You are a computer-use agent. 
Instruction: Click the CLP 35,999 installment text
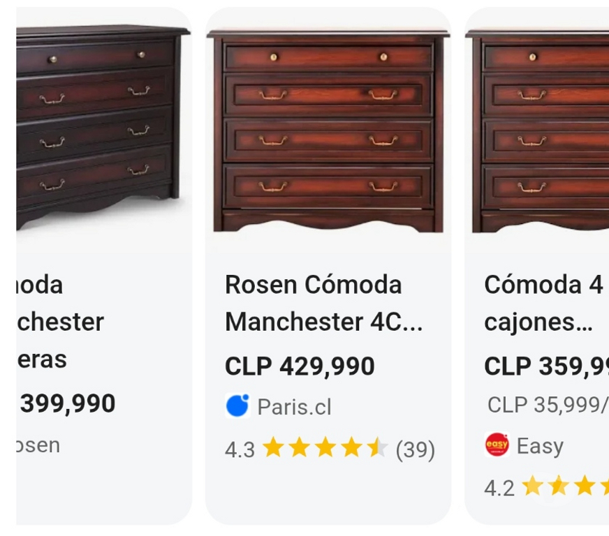click(546, 405)
